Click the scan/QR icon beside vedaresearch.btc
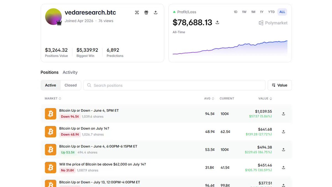Viewport: 332px width, 187px height. [137, 12]
